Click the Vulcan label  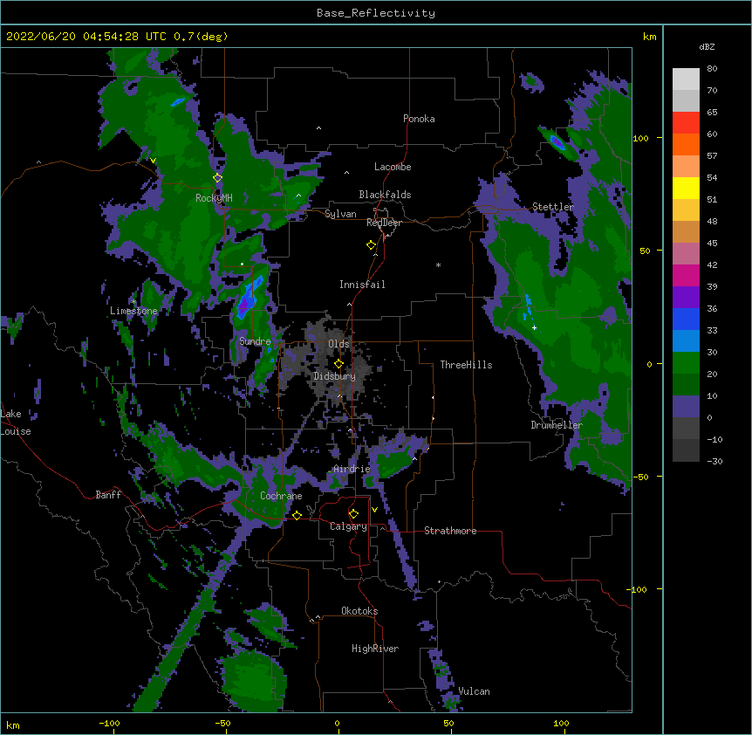coord(474,691)
